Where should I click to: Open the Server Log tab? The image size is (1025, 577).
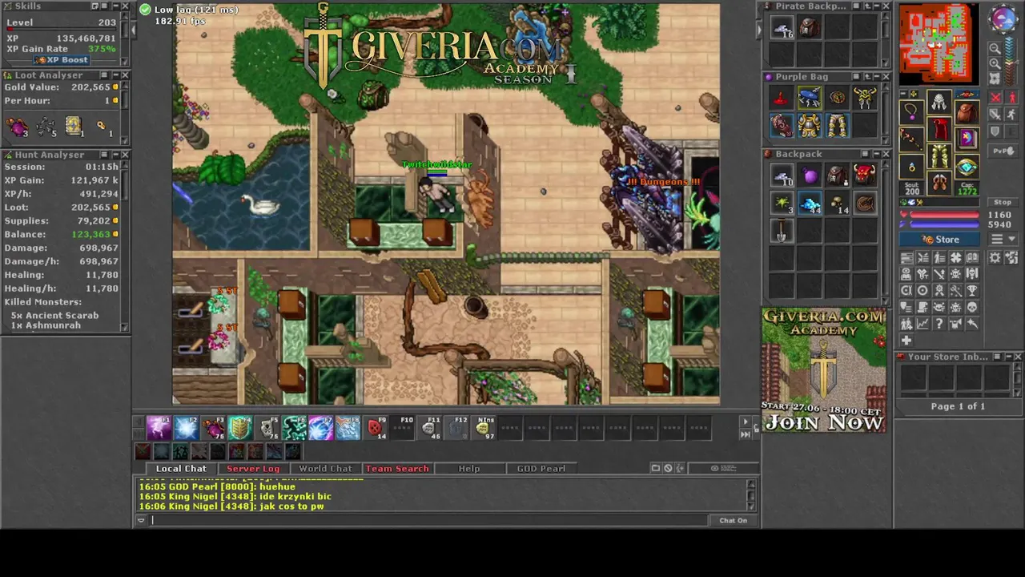click(x=253, y=468)
